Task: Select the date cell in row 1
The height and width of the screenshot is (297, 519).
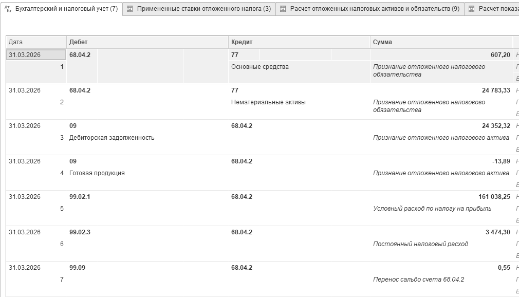Action: (x=25, y=54)
